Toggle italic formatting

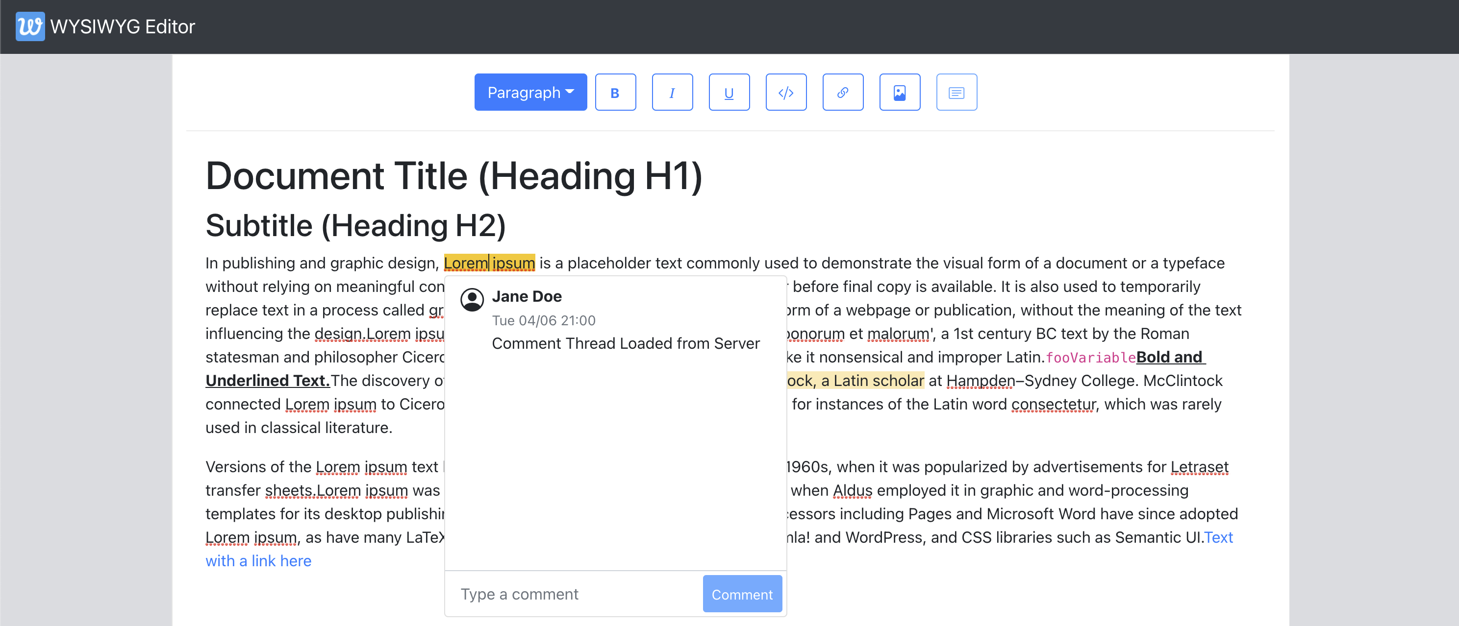click(x=672, y=92)
